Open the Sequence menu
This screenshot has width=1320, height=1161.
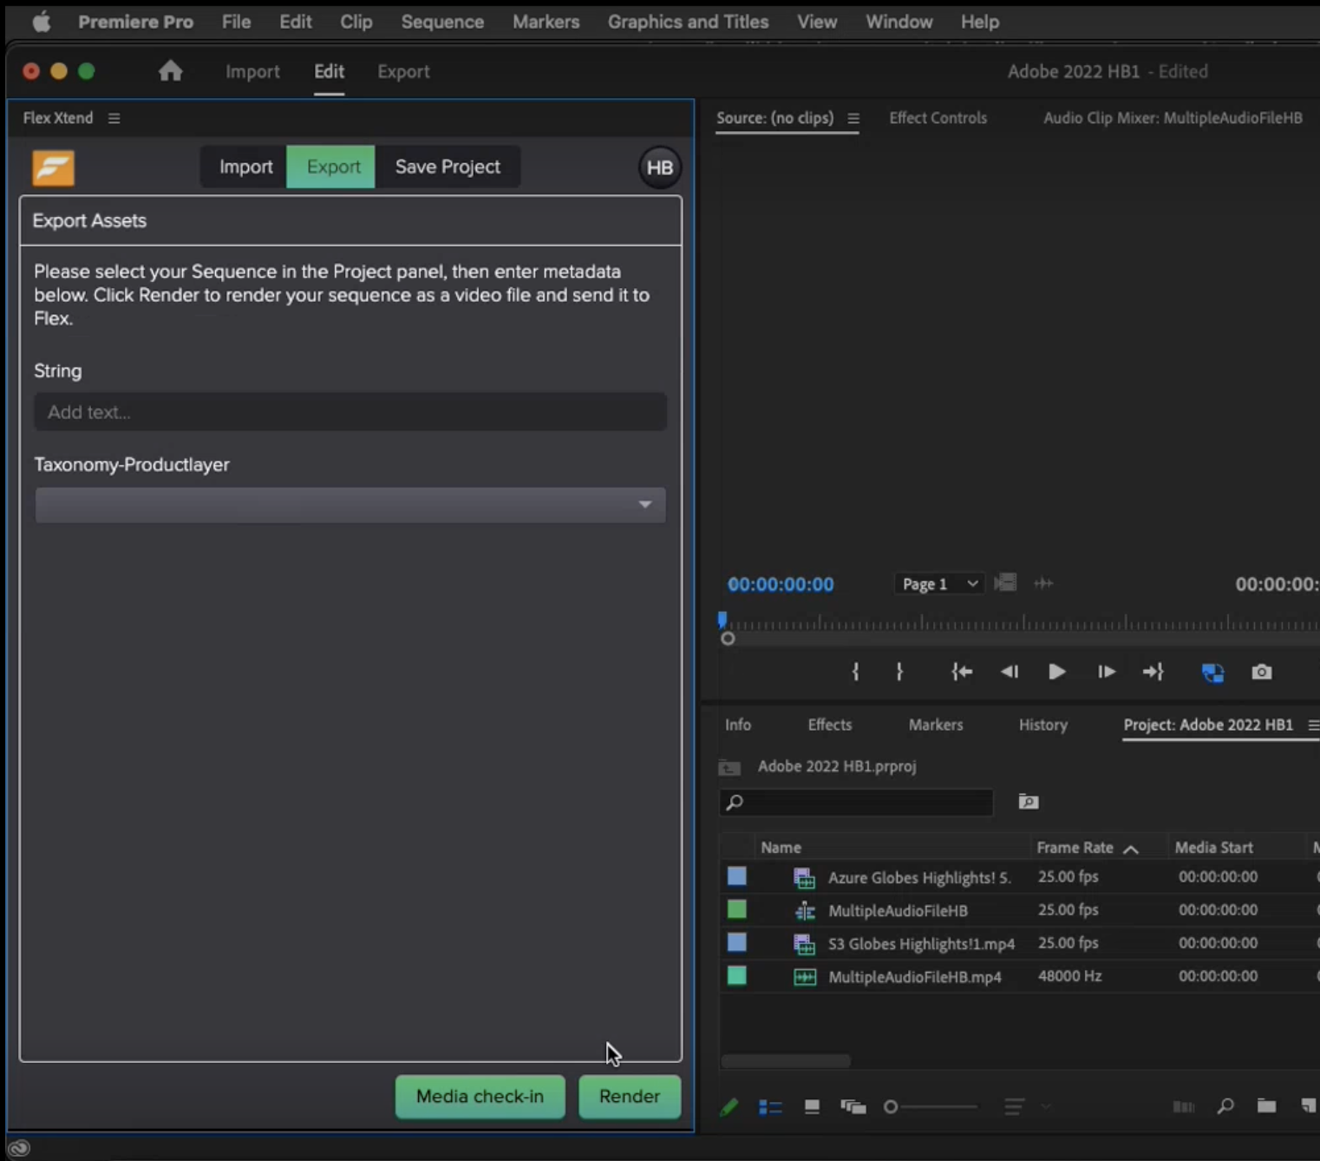(442, 22)
